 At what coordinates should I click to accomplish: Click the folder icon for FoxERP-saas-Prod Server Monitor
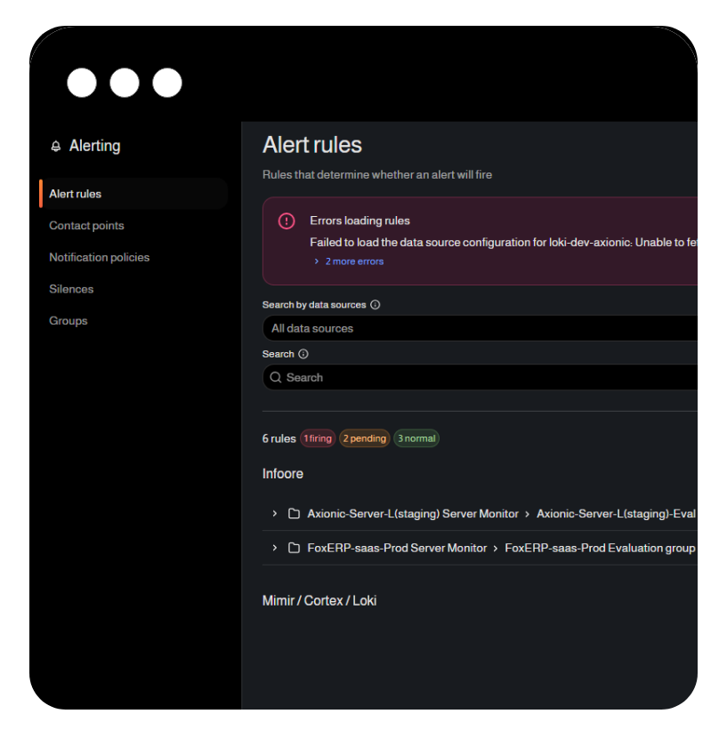click(295, 548)
